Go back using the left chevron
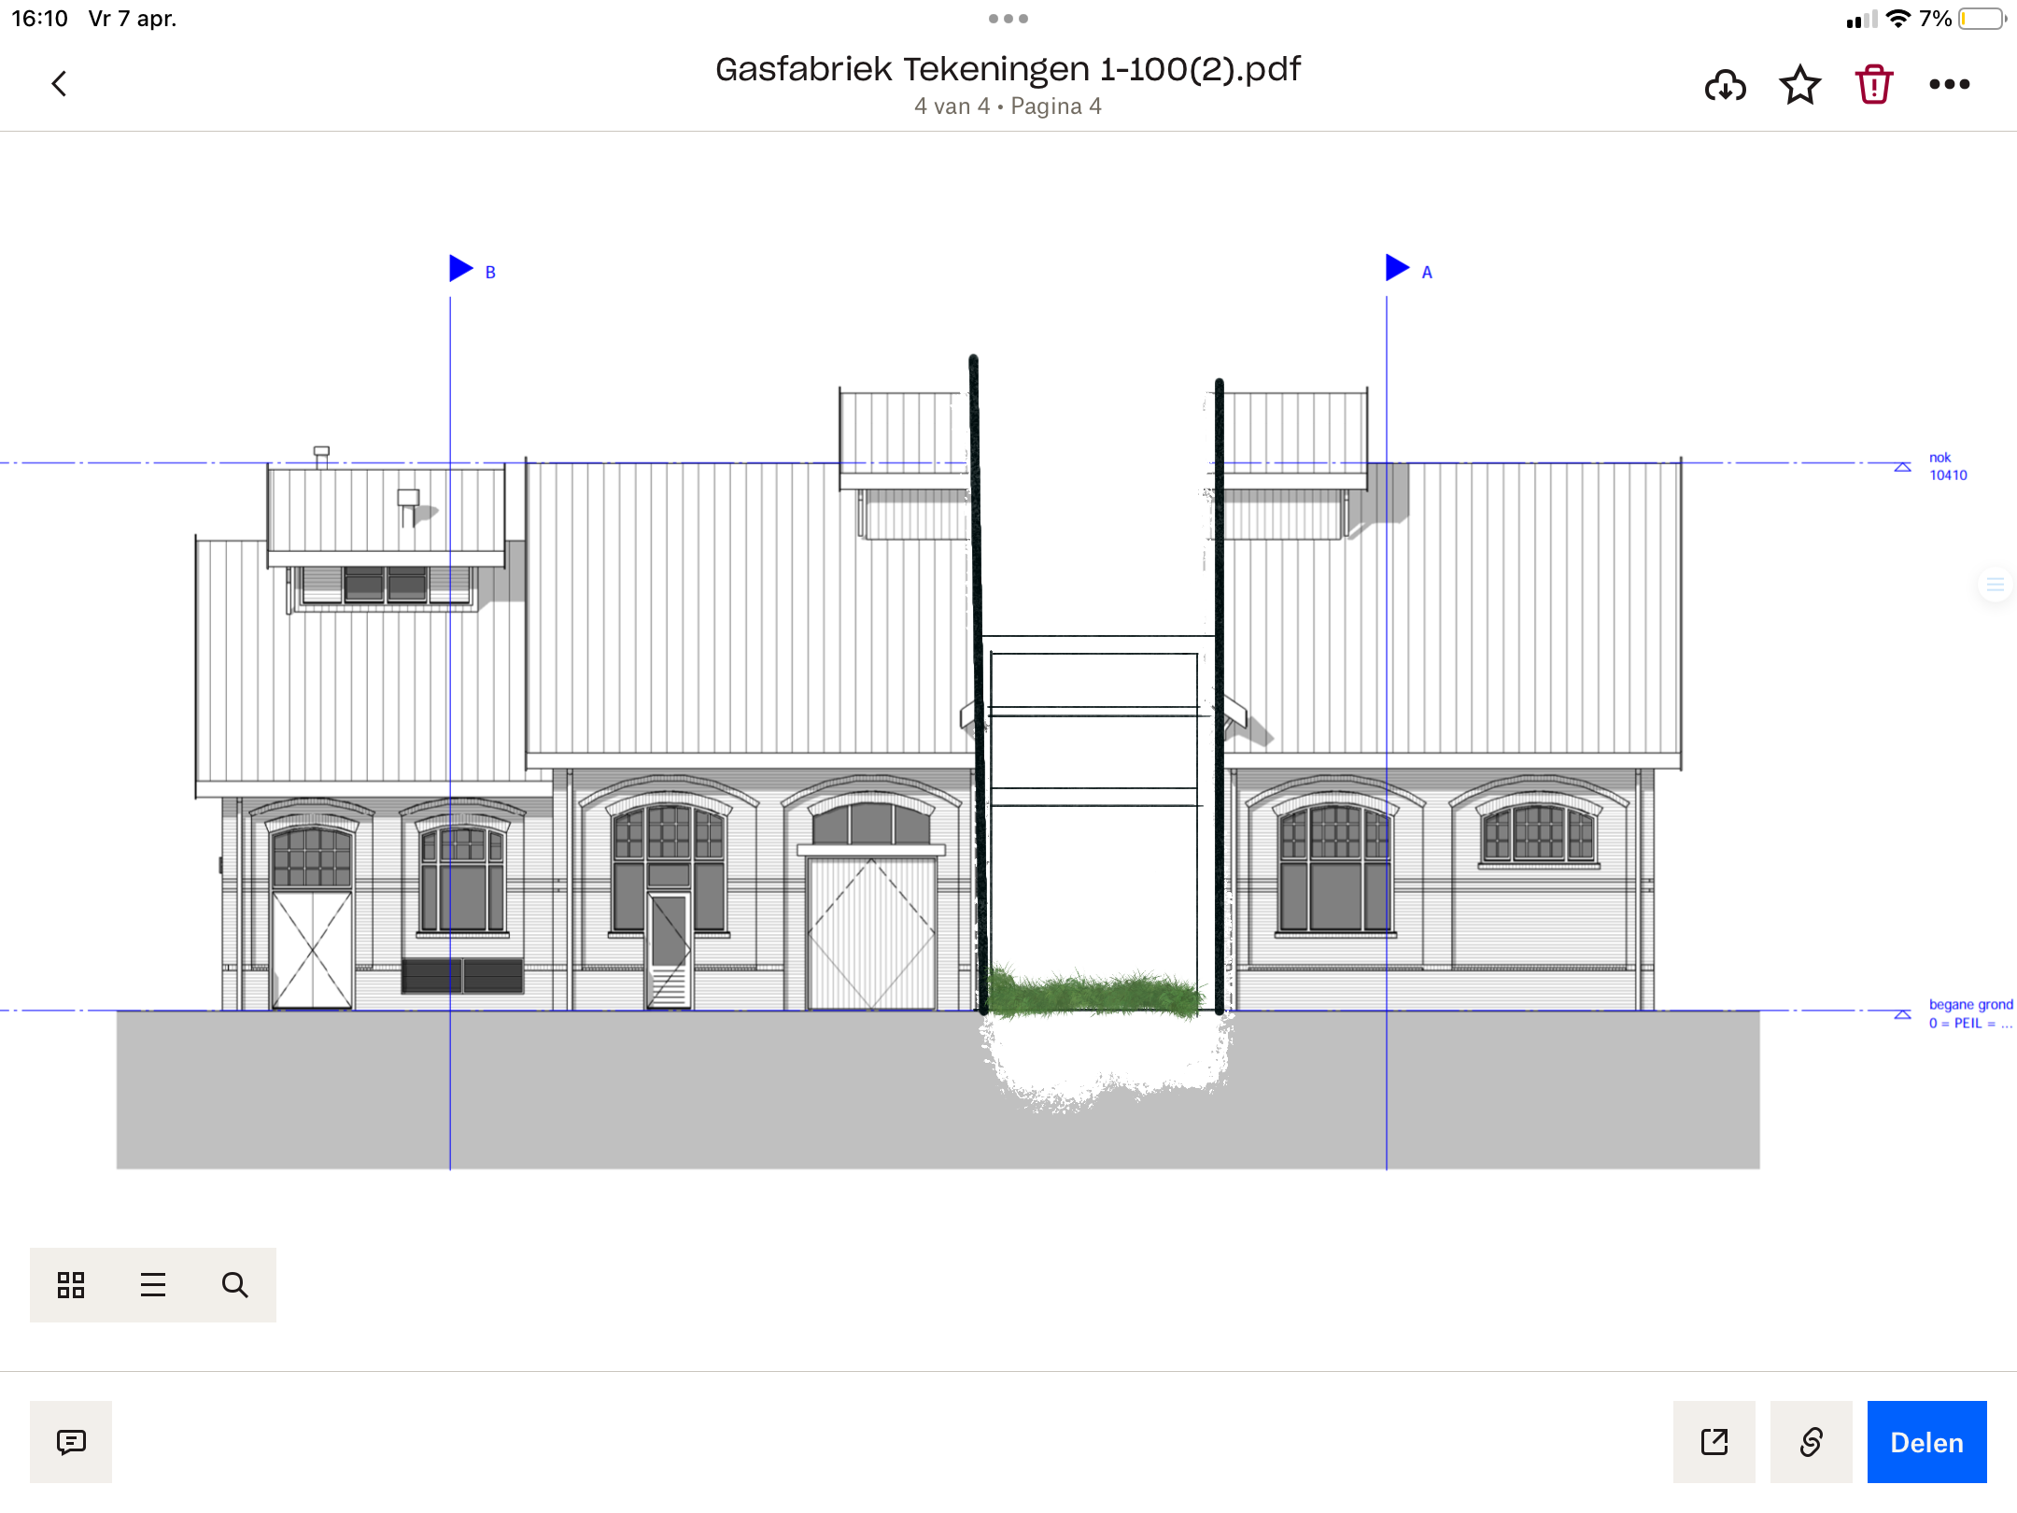The height and width of the screenshot is (1513, 2017). tap(59, 84)
